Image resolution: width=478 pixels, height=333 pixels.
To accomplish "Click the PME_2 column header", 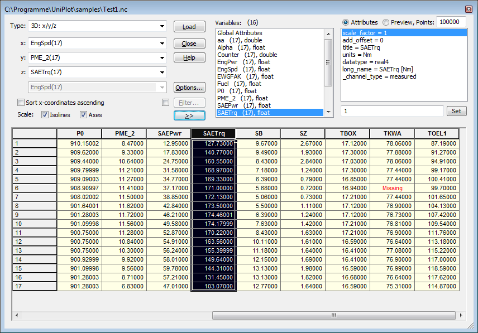I will click(x=125, y=134).
